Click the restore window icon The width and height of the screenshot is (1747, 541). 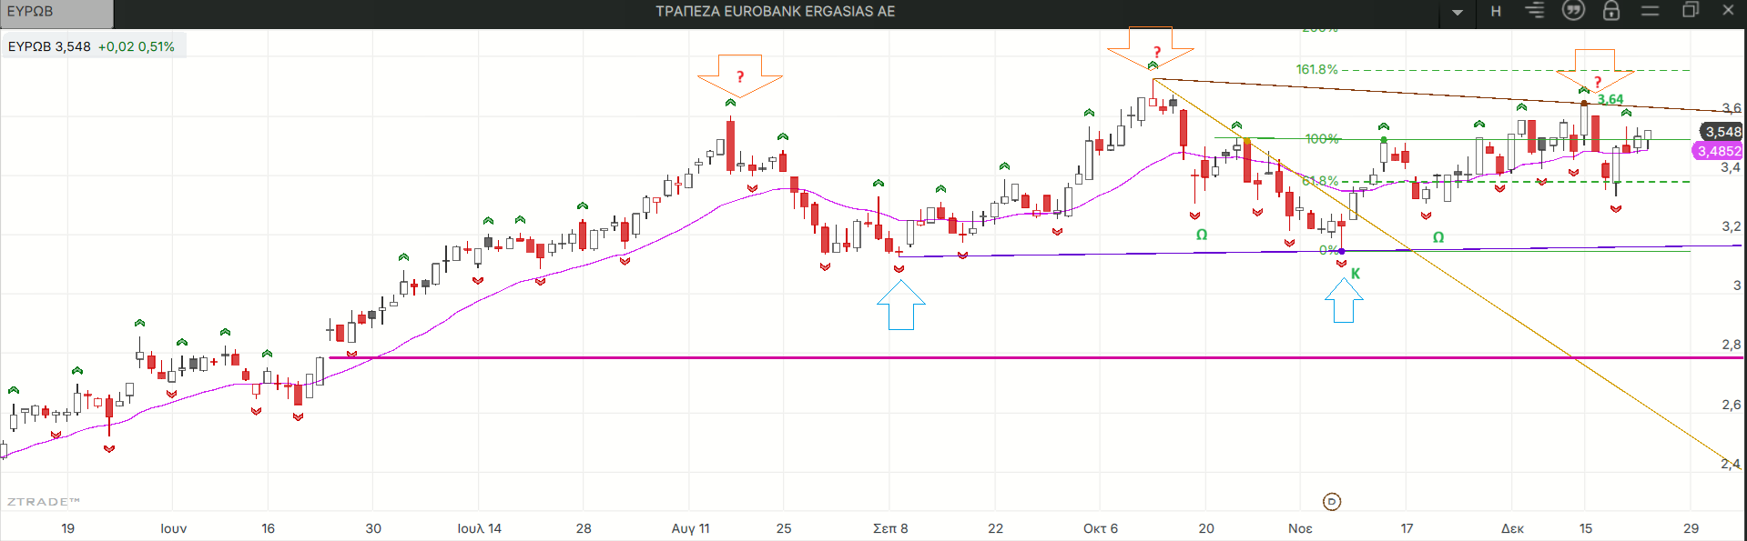(1691, 11)
